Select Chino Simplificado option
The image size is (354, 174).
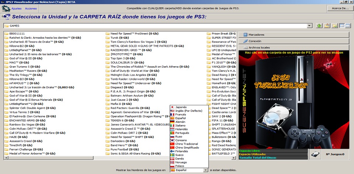189,148
